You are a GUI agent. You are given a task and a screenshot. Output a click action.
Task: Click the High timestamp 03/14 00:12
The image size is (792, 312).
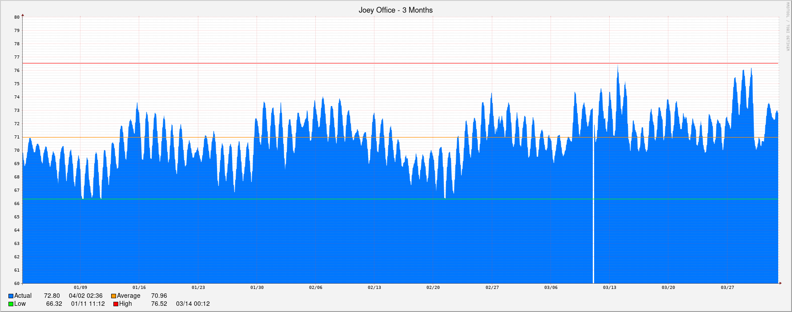193,304
